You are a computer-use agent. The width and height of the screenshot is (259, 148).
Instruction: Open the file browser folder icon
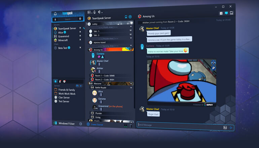pos(231,13)
